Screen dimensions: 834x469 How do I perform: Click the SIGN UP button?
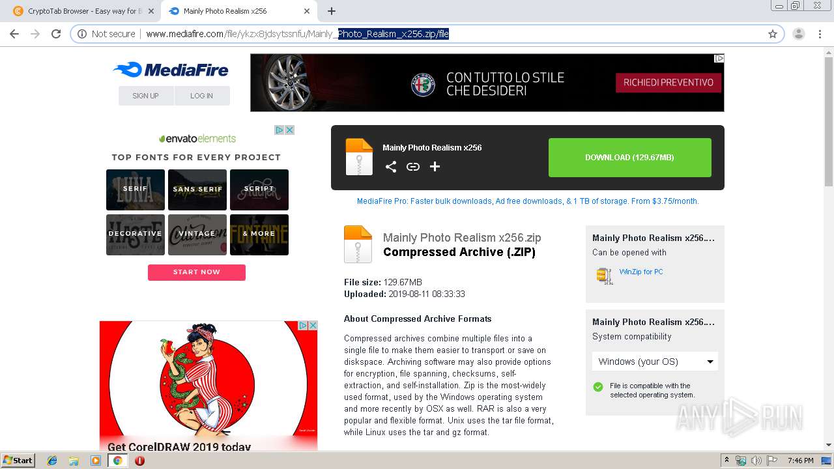pos(145,96)
